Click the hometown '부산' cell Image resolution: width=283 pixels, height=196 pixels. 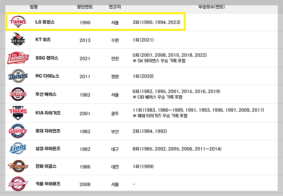pyautogui.click(x=115, y=131)
